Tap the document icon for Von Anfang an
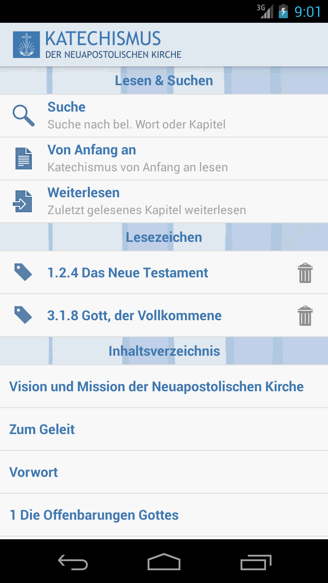Image resolution: width=328 pixels, height=583 pixels. 24,159
